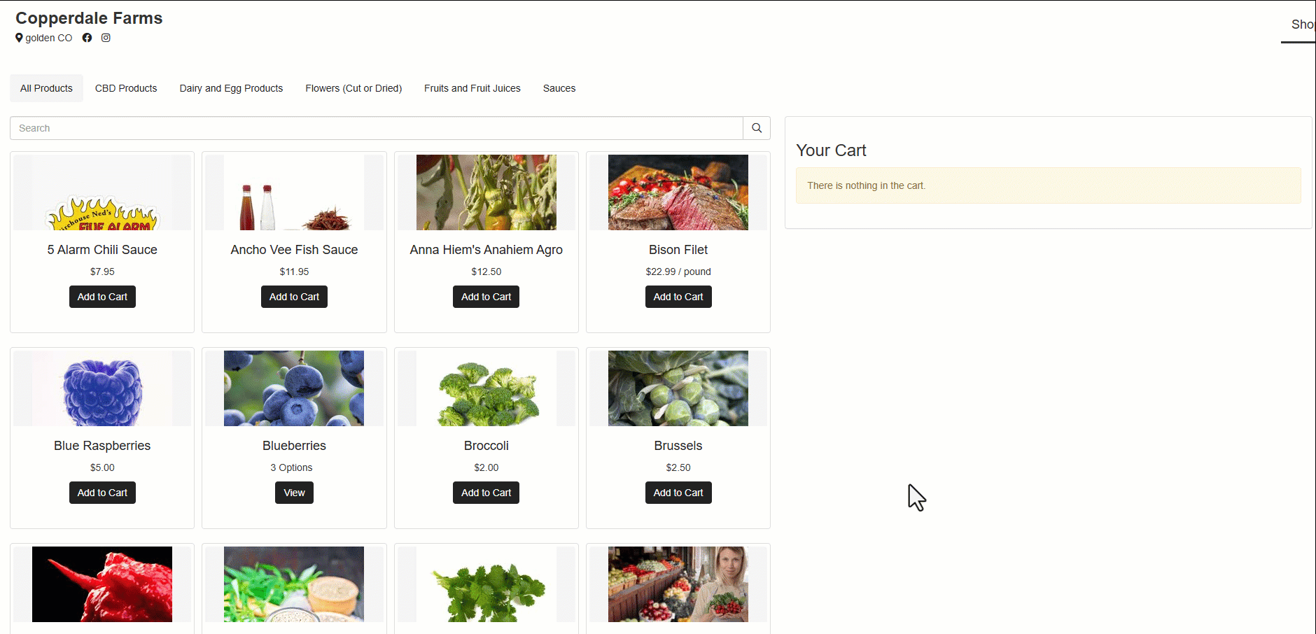Switch to CBD Products tab
This screenshot has width=1316, height=634.
click(126, 88)
